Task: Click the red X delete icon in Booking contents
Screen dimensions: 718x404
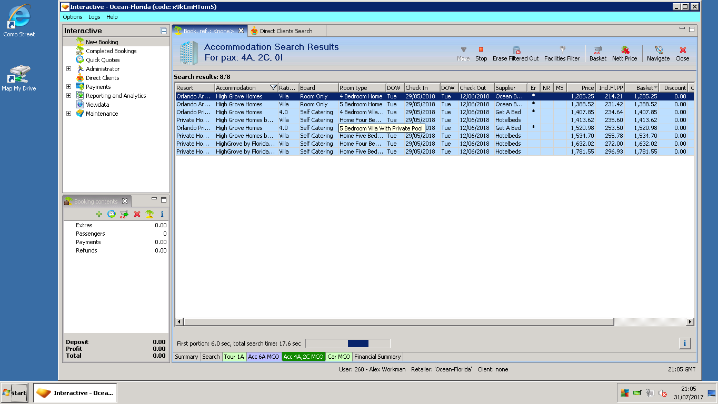Action: [x=137, y=214]
